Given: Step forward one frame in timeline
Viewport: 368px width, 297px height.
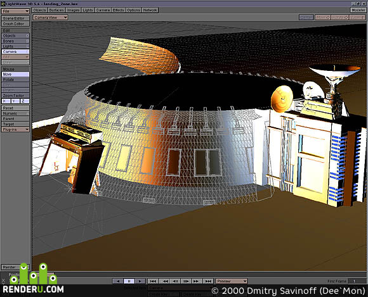Looking at the screenshot, I should [186, 281].
